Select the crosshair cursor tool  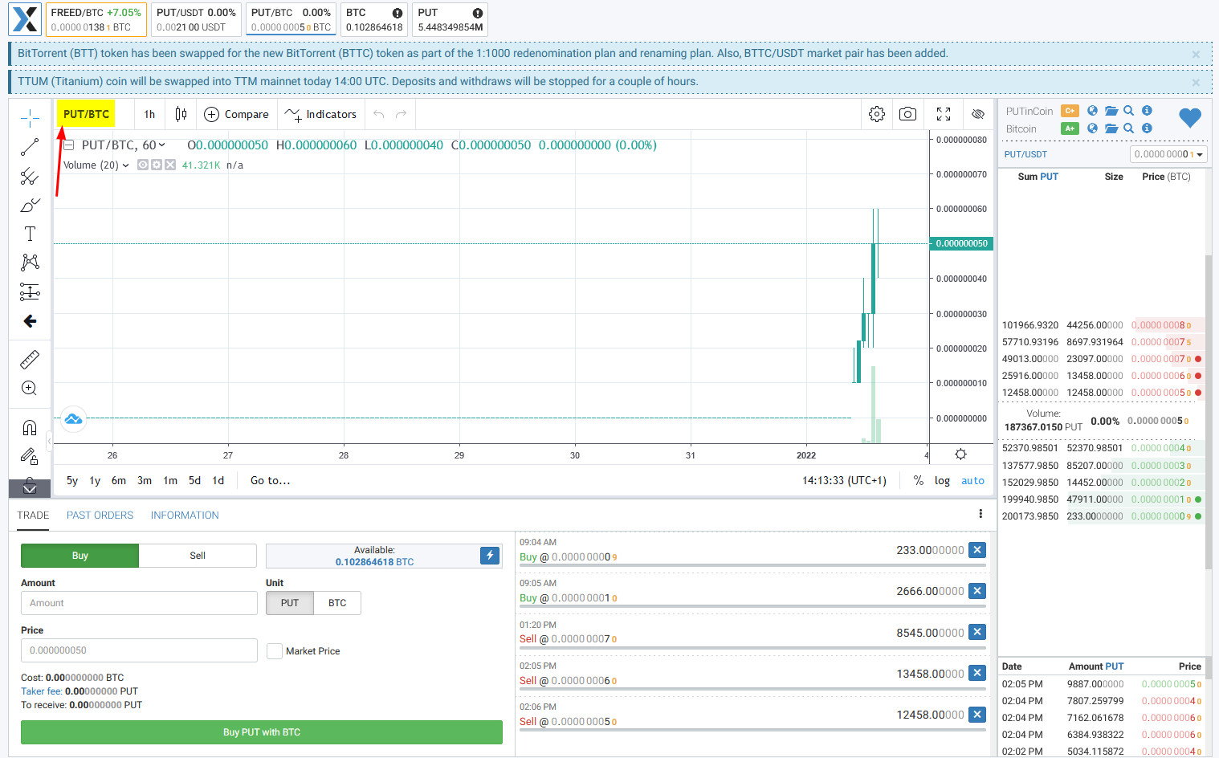coord(30,118)
